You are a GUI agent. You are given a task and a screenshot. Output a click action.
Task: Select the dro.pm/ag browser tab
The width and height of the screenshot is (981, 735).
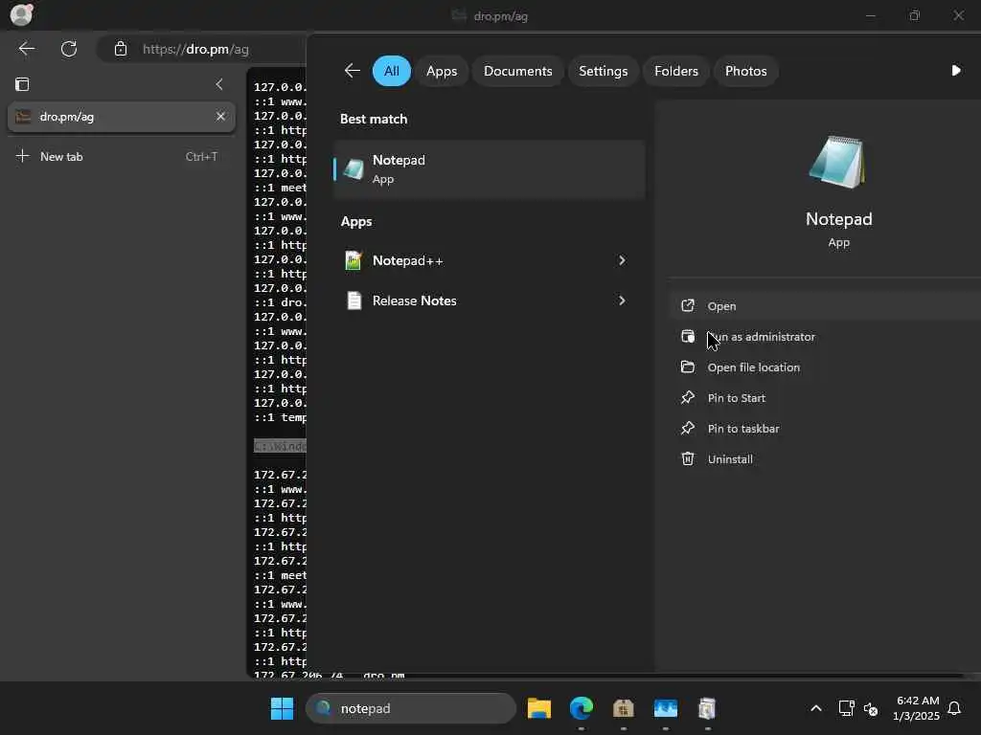(122, 117)
